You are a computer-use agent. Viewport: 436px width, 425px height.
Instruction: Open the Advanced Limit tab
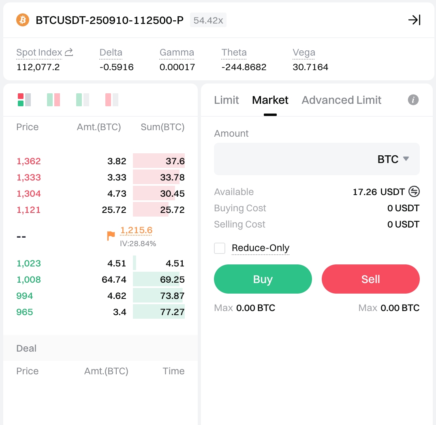coord(341,100)
